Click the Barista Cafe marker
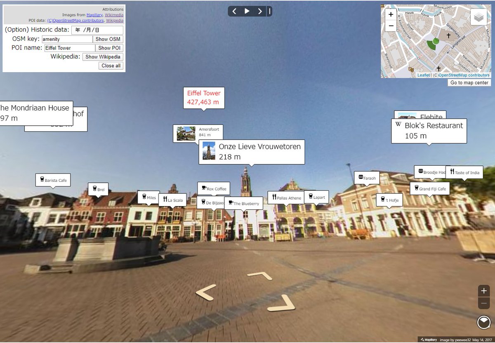The width and height of the screenshot is (495, 343). (x=53, y=180)
